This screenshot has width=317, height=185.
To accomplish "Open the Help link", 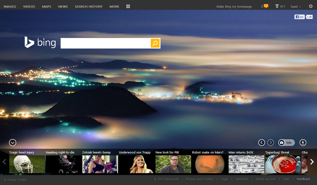I will click(x=286, y=179).
